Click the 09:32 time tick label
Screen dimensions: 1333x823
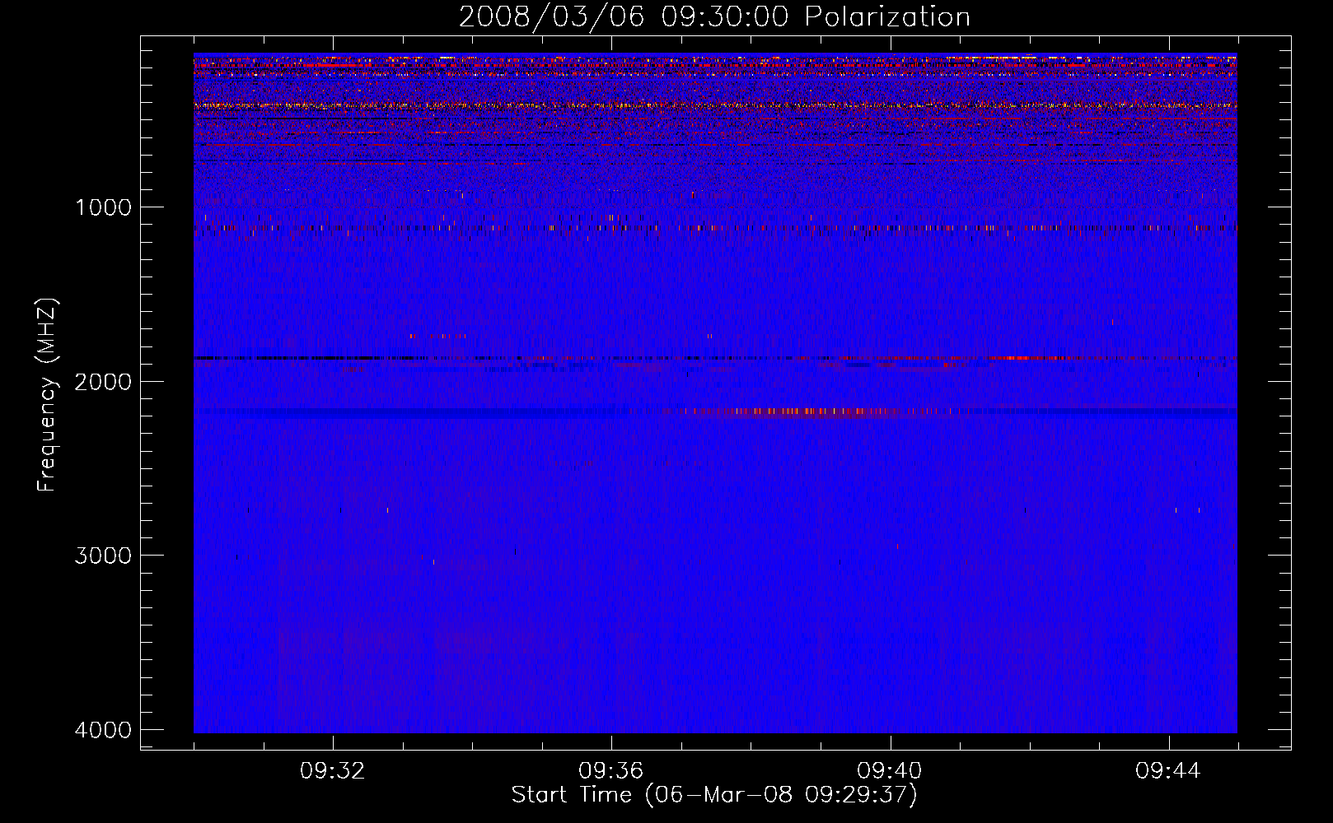pyautogui.click(x=333, y=771)
